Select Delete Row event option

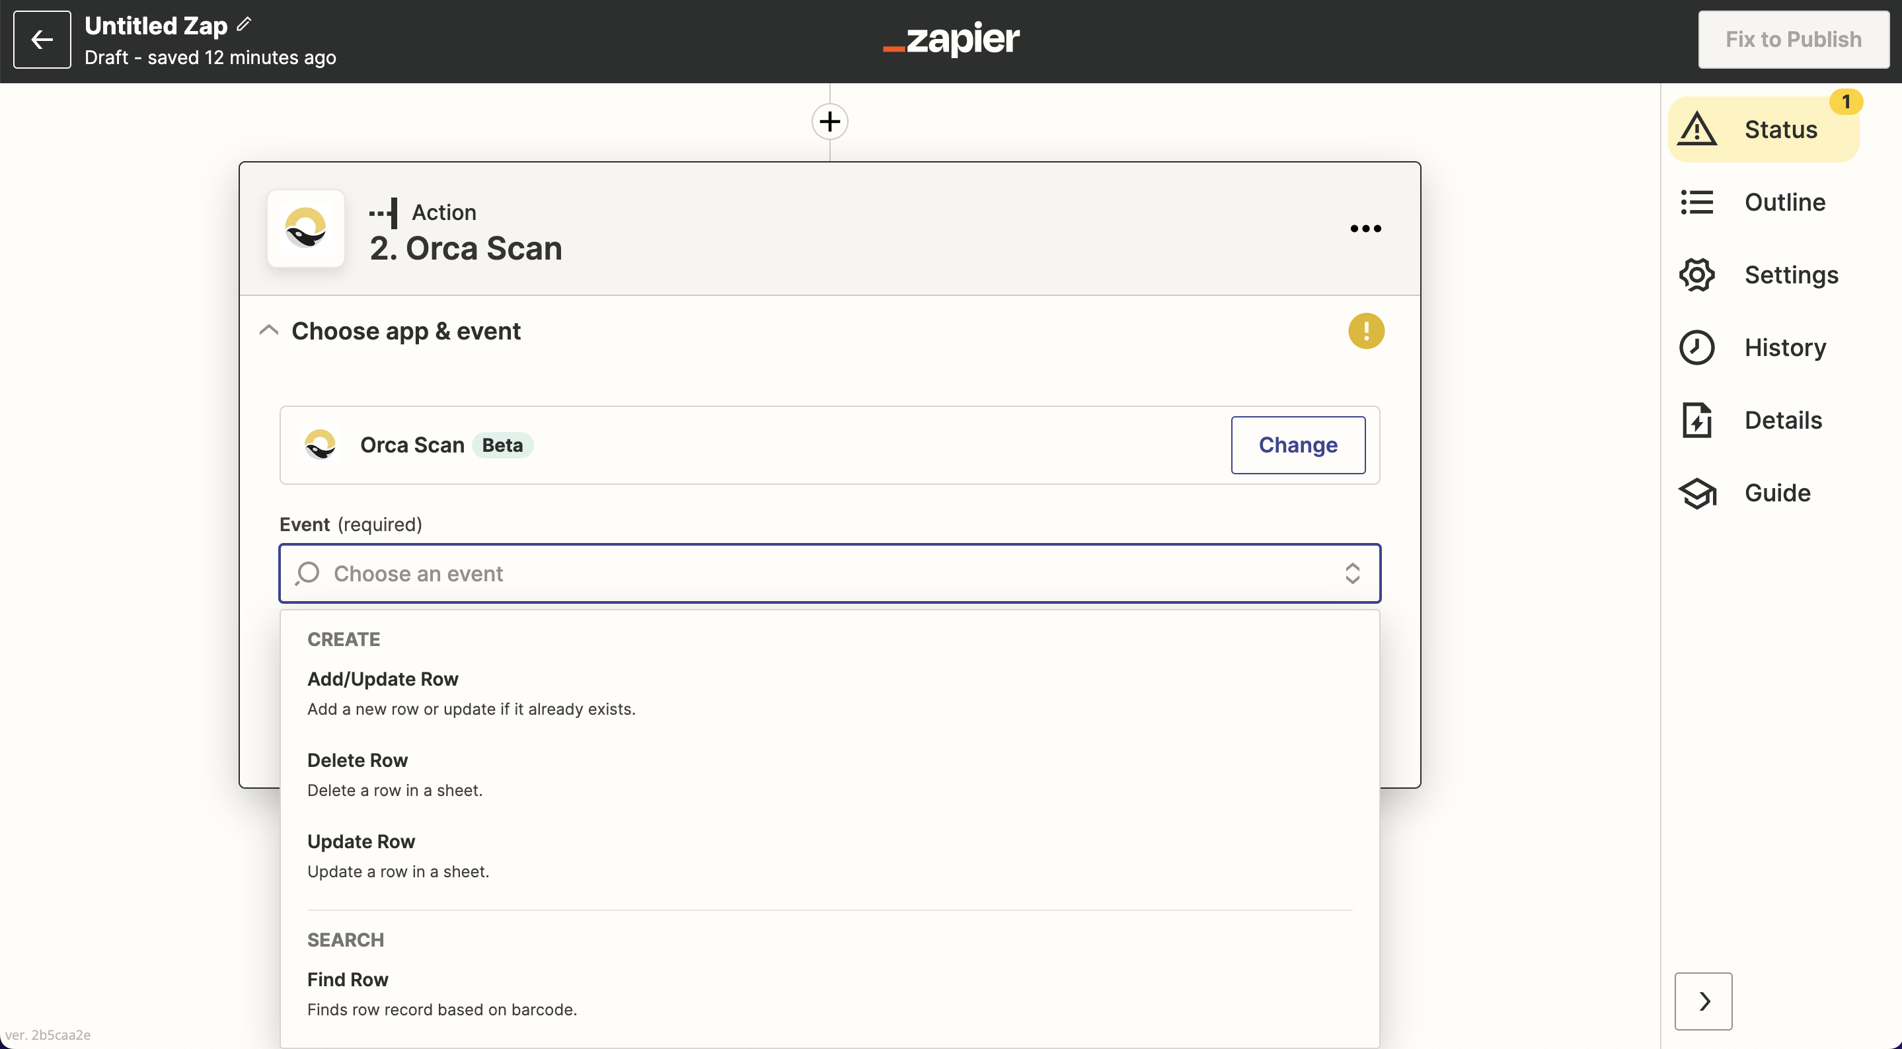click(358, 760)
